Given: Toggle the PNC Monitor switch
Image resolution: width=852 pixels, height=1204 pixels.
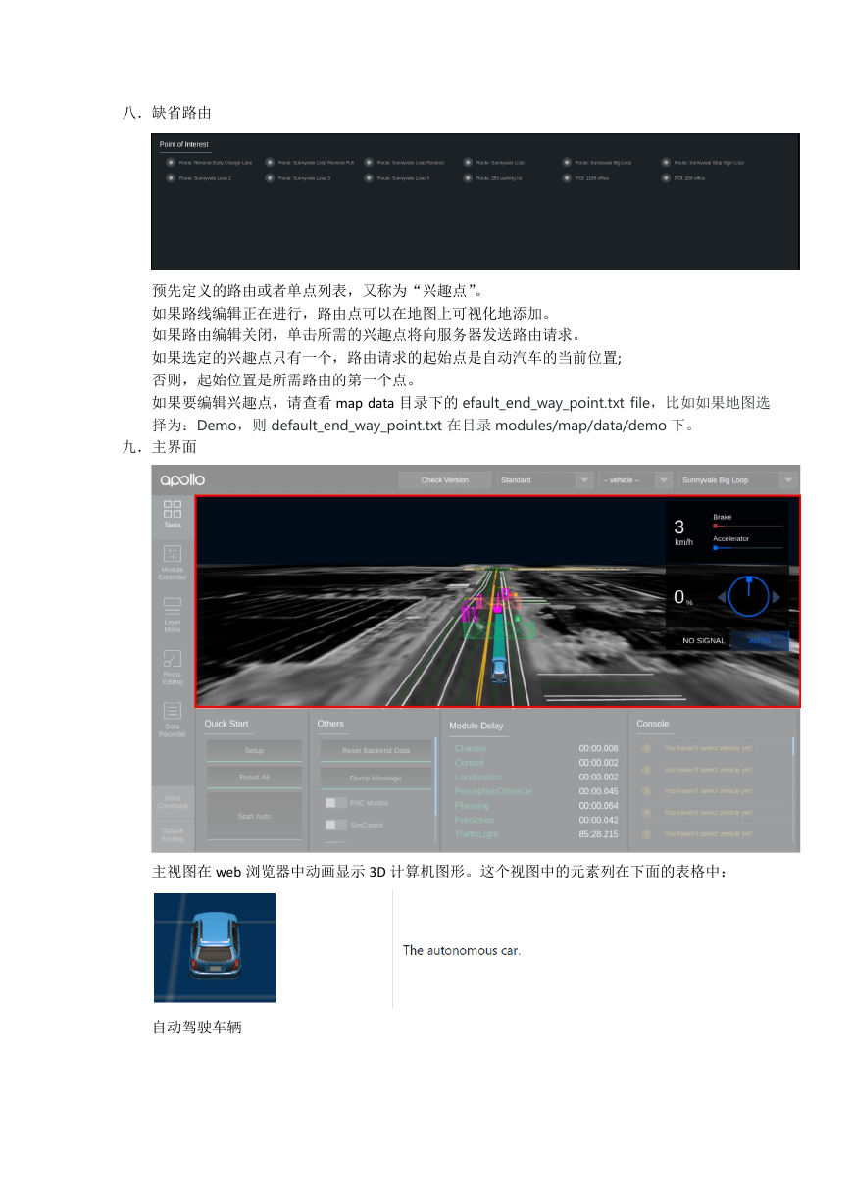Looking at the screenshot, I should point(336,803).
